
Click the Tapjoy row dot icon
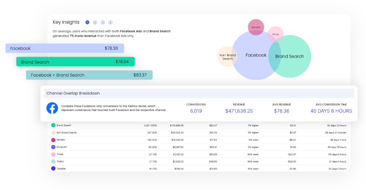tap(54, 161)
